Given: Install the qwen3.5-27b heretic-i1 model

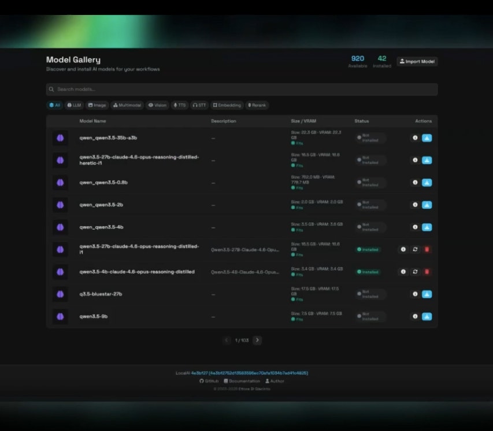Looking at the screenshot, I should pos(427,160).
